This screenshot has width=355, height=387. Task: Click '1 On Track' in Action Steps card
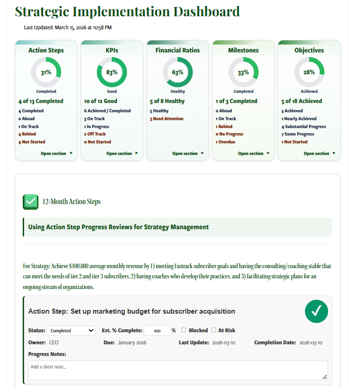click(29, 127)
